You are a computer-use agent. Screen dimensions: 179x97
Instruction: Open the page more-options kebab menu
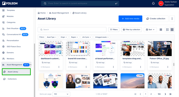[172, 19]
